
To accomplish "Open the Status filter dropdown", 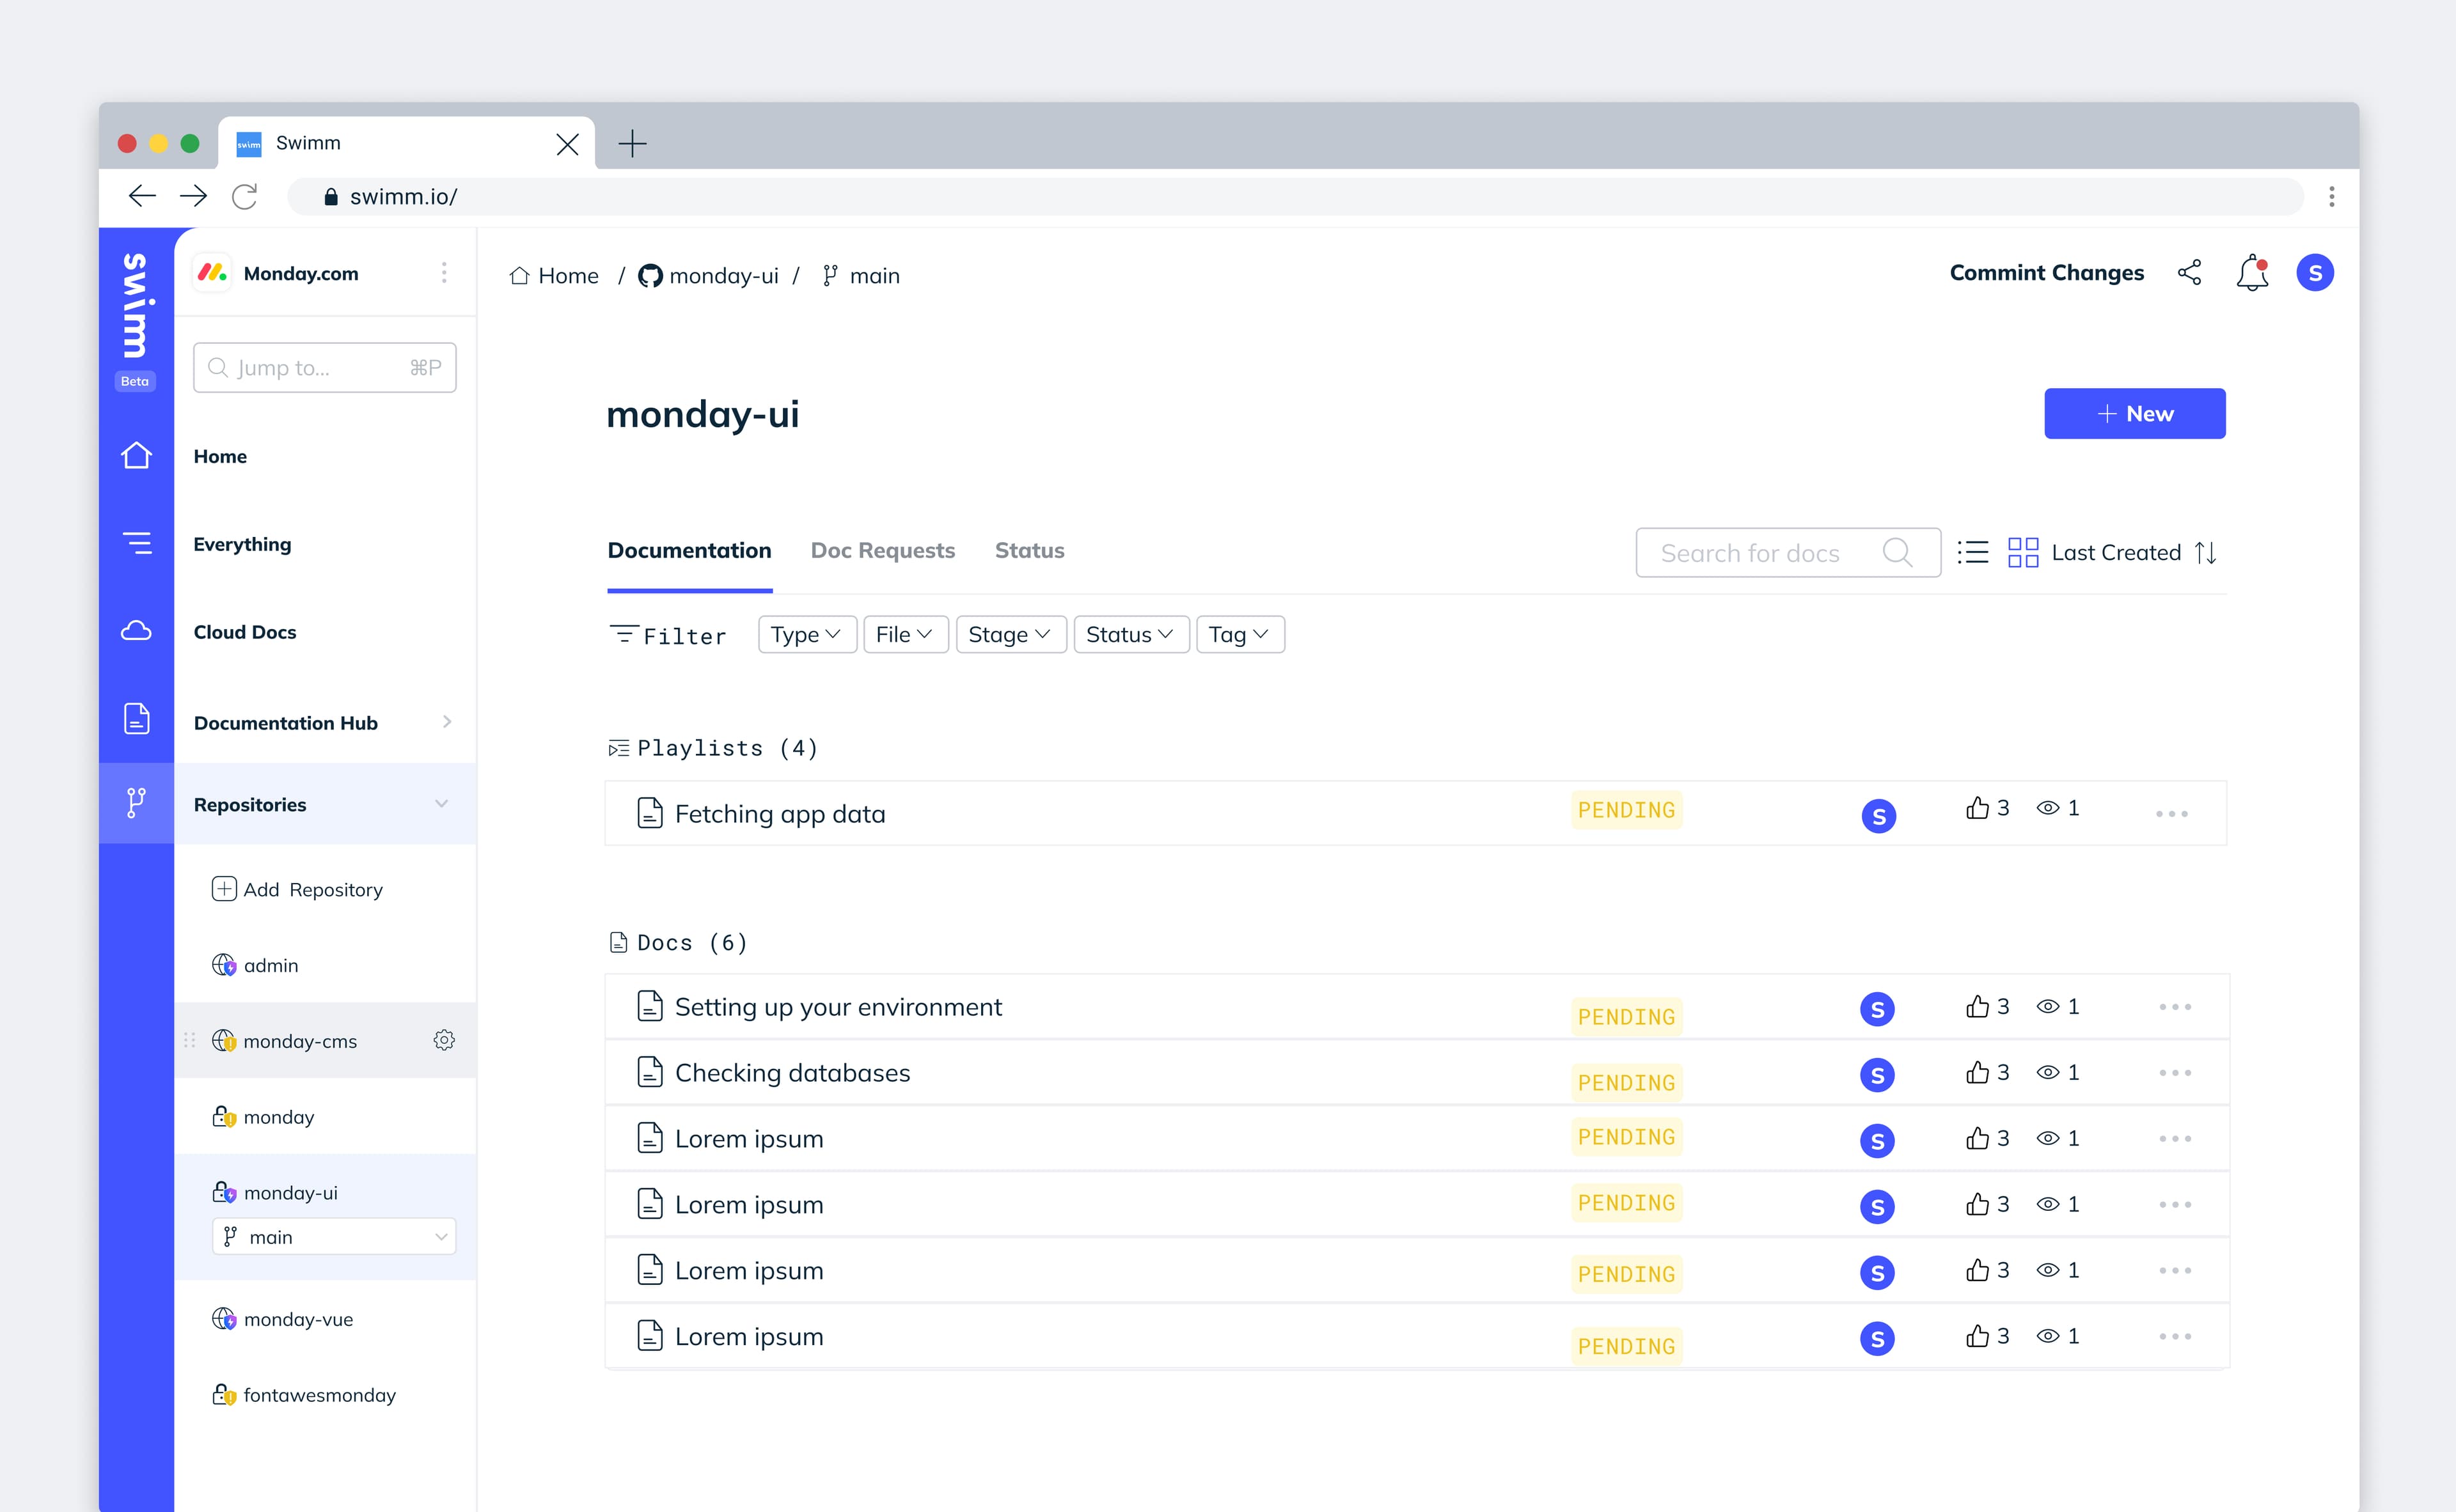I will 1130,634.
